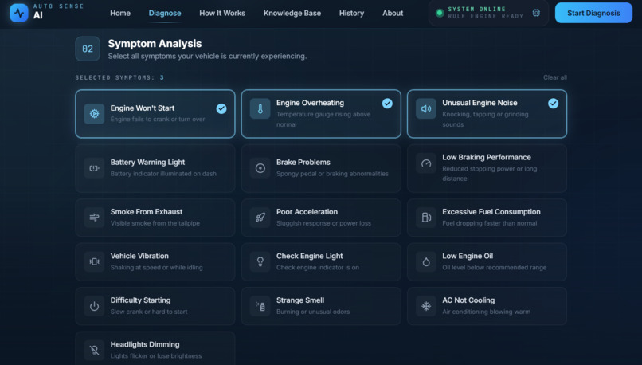The width and height of the screenshot is (642, 365).
Task: Click power icon on Difficulty Starting card
Action: (94, 306)
